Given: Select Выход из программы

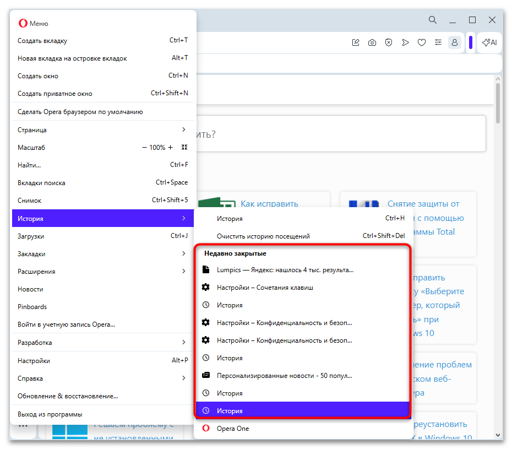Looking at the screenshot, I should [103, 414].
